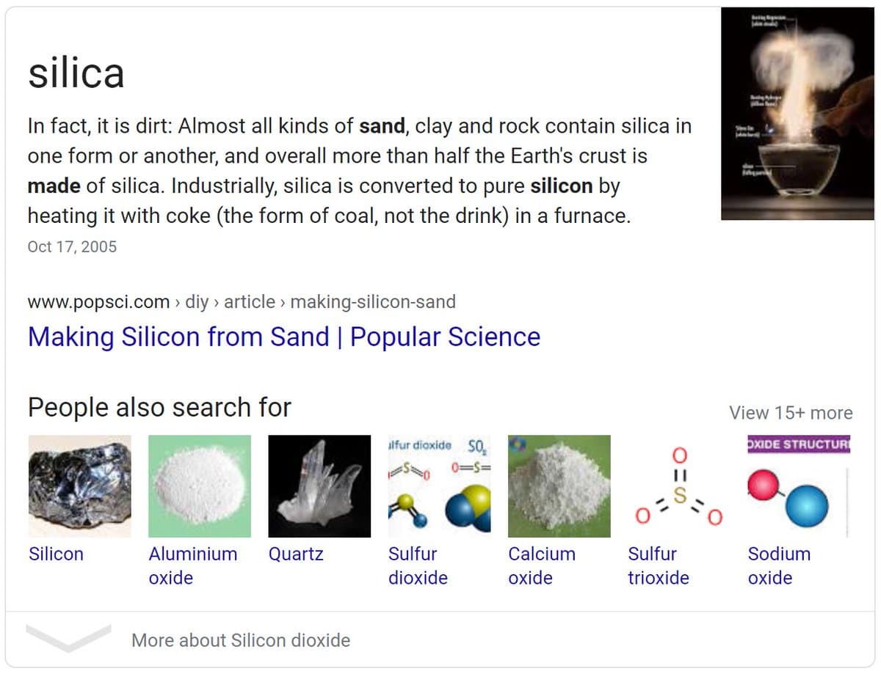Open Making Silicon from Sand link

click(283, 337)
